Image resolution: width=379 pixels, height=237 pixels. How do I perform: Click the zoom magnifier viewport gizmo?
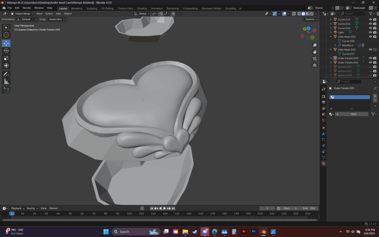click(315, 45)
